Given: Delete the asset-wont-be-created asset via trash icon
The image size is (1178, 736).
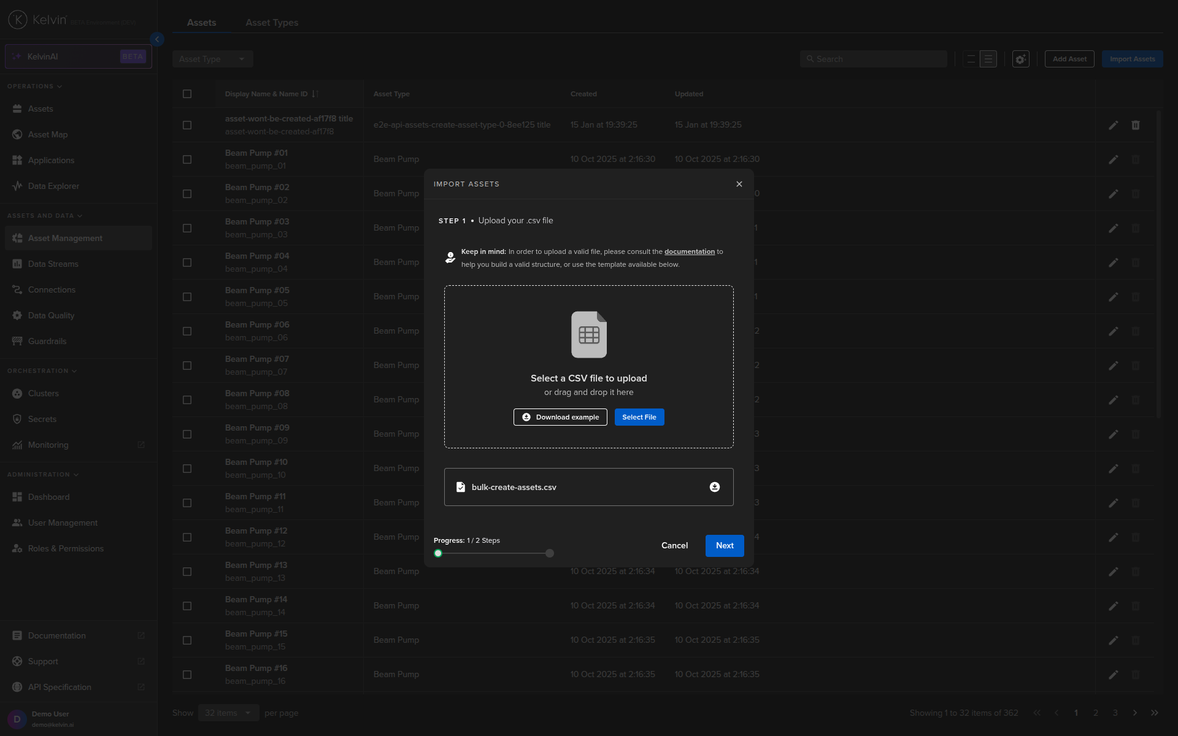Looking at the screenshot, I should (1136, 125).
